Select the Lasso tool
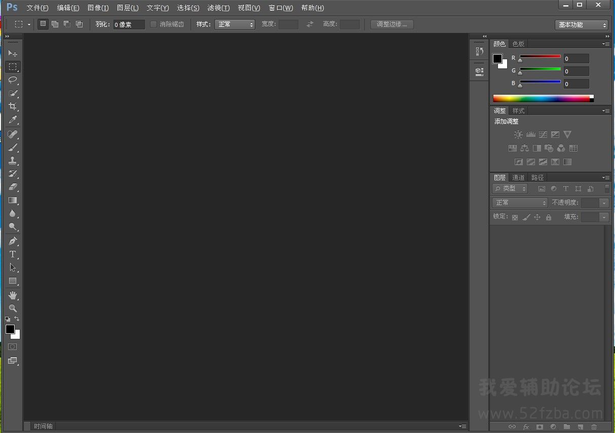The width and height of the screenshot is (615, 433). pyautogui.click(x=13, y=80)
